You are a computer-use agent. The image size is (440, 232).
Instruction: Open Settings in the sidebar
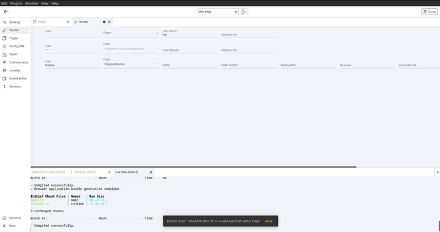15,22
